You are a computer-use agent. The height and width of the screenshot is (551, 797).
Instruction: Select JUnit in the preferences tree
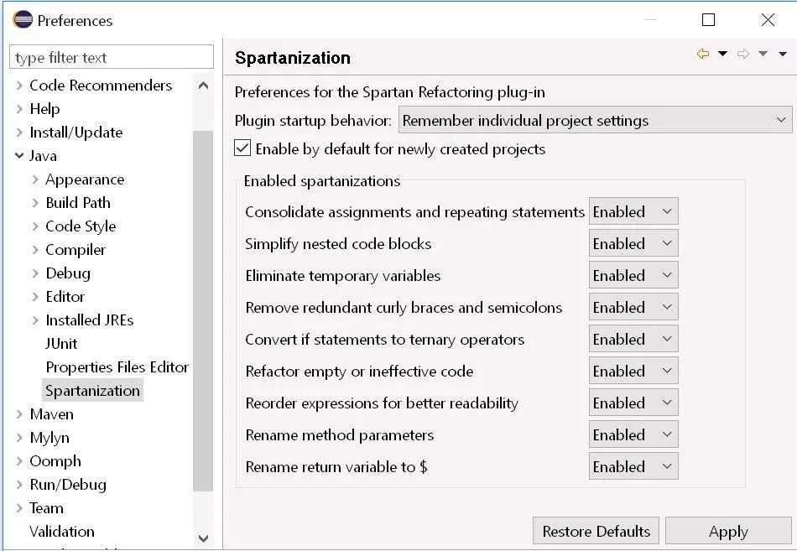pos(61,343)
